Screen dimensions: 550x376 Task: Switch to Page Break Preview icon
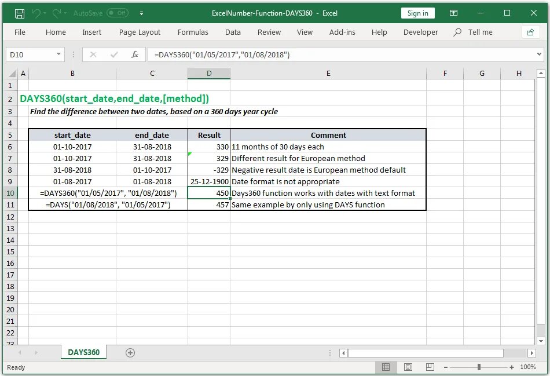(430, 367)
